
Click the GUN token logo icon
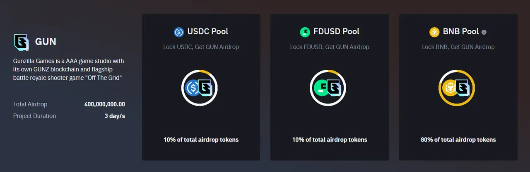coord(21,41)
